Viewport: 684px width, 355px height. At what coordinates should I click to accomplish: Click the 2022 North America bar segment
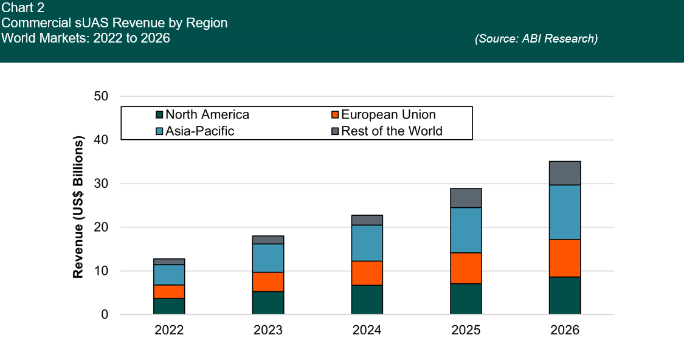point(169,306)
